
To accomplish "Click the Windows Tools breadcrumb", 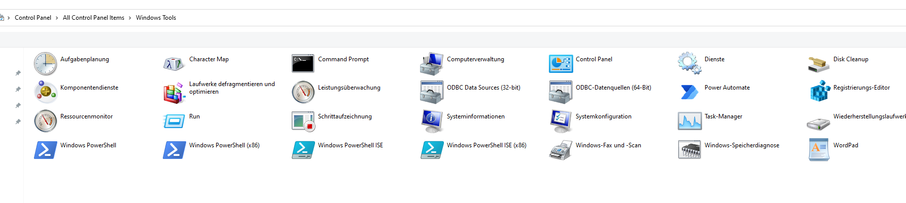I will pyautogui.click(x=156, y=18).
